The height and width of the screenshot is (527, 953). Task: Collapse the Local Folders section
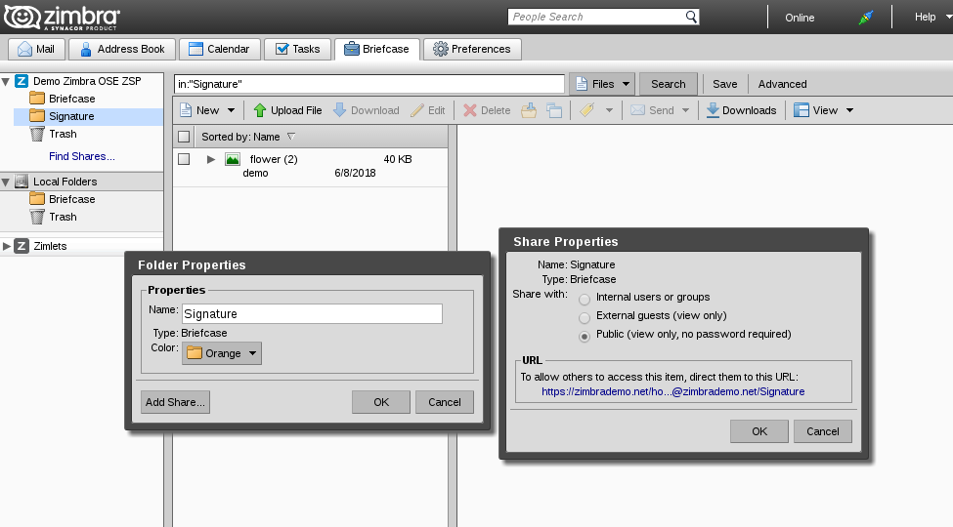(6, 182)
